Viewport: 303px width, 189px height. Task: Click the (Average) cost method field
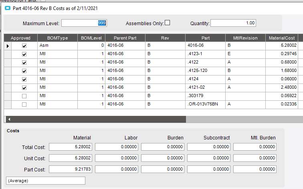pyautogui.click(x=46, y=181)
